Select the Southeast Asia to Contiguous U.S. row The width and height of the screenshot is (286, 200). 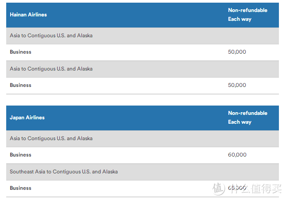pyautogui.click(x=143, y=172)
